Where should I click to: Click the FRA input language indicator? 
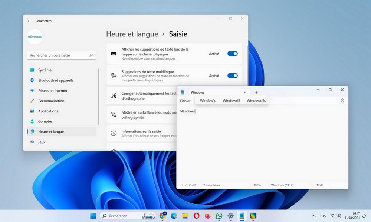323,216
